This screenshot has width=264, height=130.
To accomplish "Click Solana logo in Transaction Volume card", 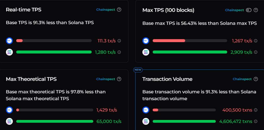I will click(x=146, y=121).
